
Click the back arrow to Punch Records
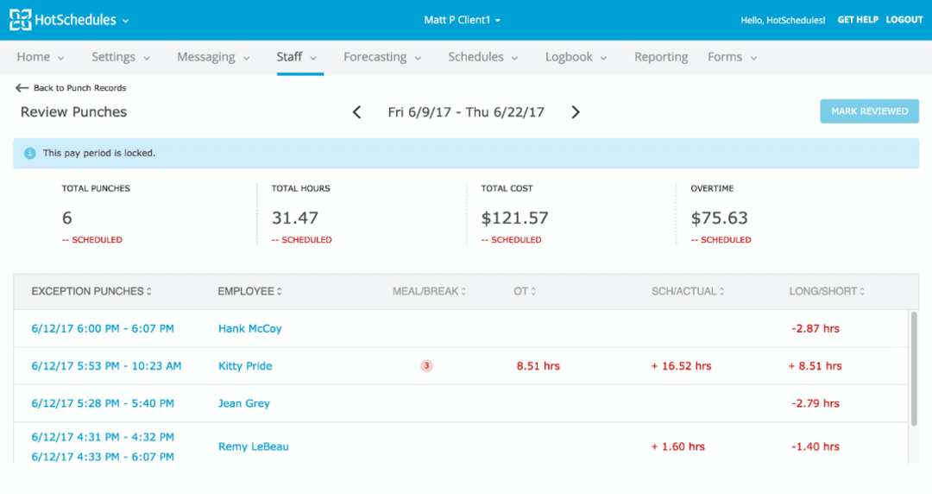click(22, 88)
